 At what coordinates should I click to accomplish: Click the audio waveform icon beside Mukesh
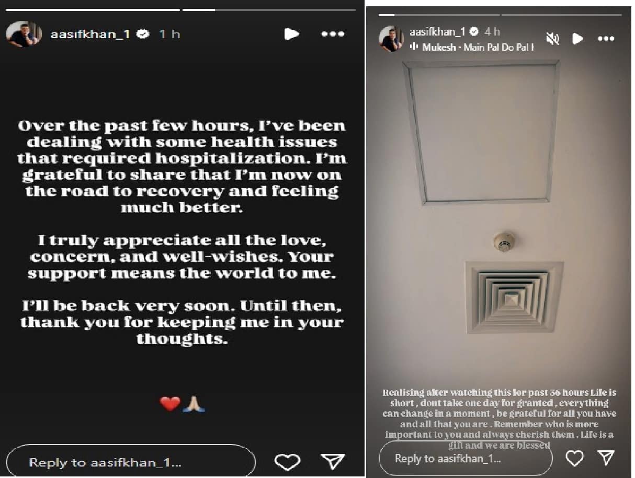click(414, 46)
